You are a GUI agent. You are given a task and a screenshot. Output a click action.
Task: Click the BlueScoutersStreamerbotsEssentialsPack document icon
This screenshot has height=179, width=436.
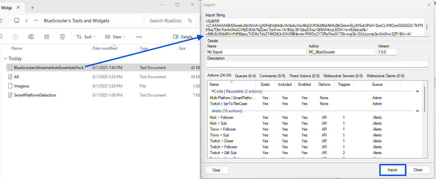point(10,68)
